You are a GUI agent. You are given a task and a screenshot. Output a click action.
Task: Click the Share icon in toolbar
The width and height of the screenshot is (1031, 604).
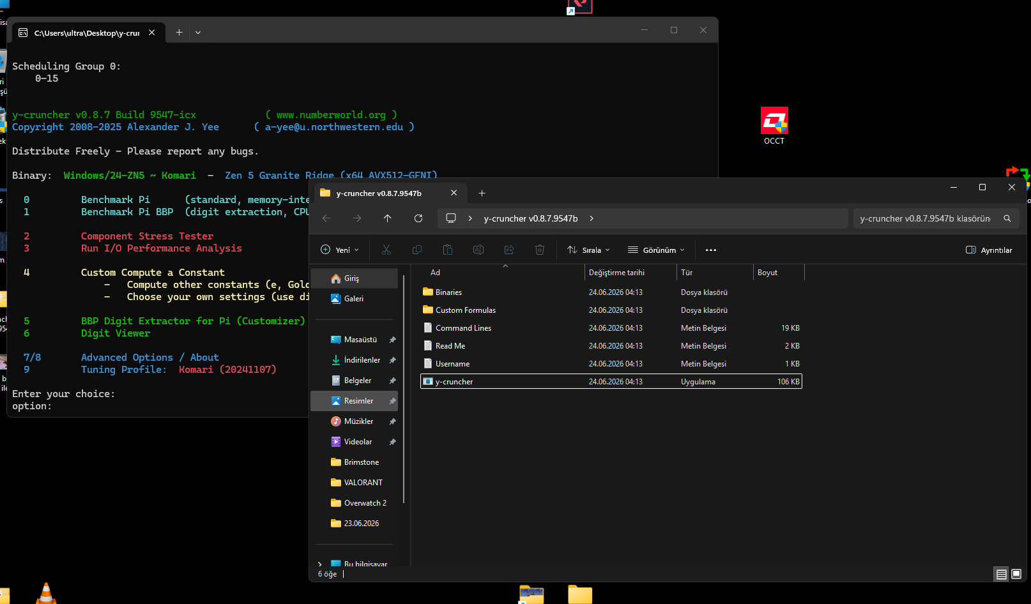(509, 250)
